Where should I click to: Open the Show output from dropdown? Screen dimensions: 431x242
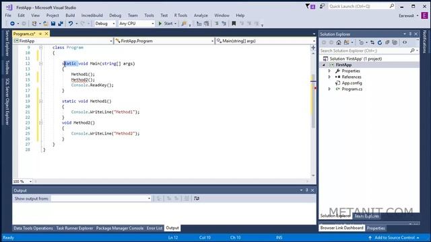click(x=101, y=198)
